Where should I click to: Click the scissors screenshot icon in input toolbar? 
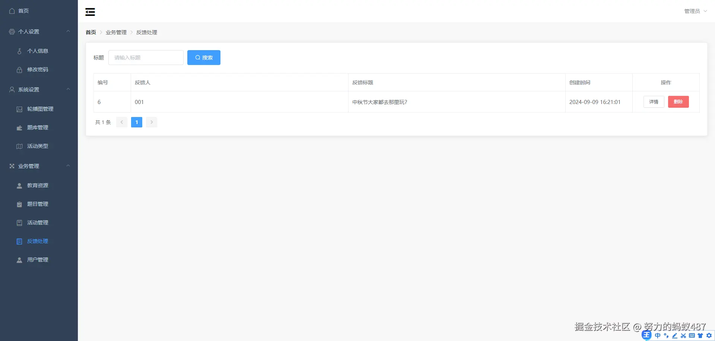tap(683, 335)
